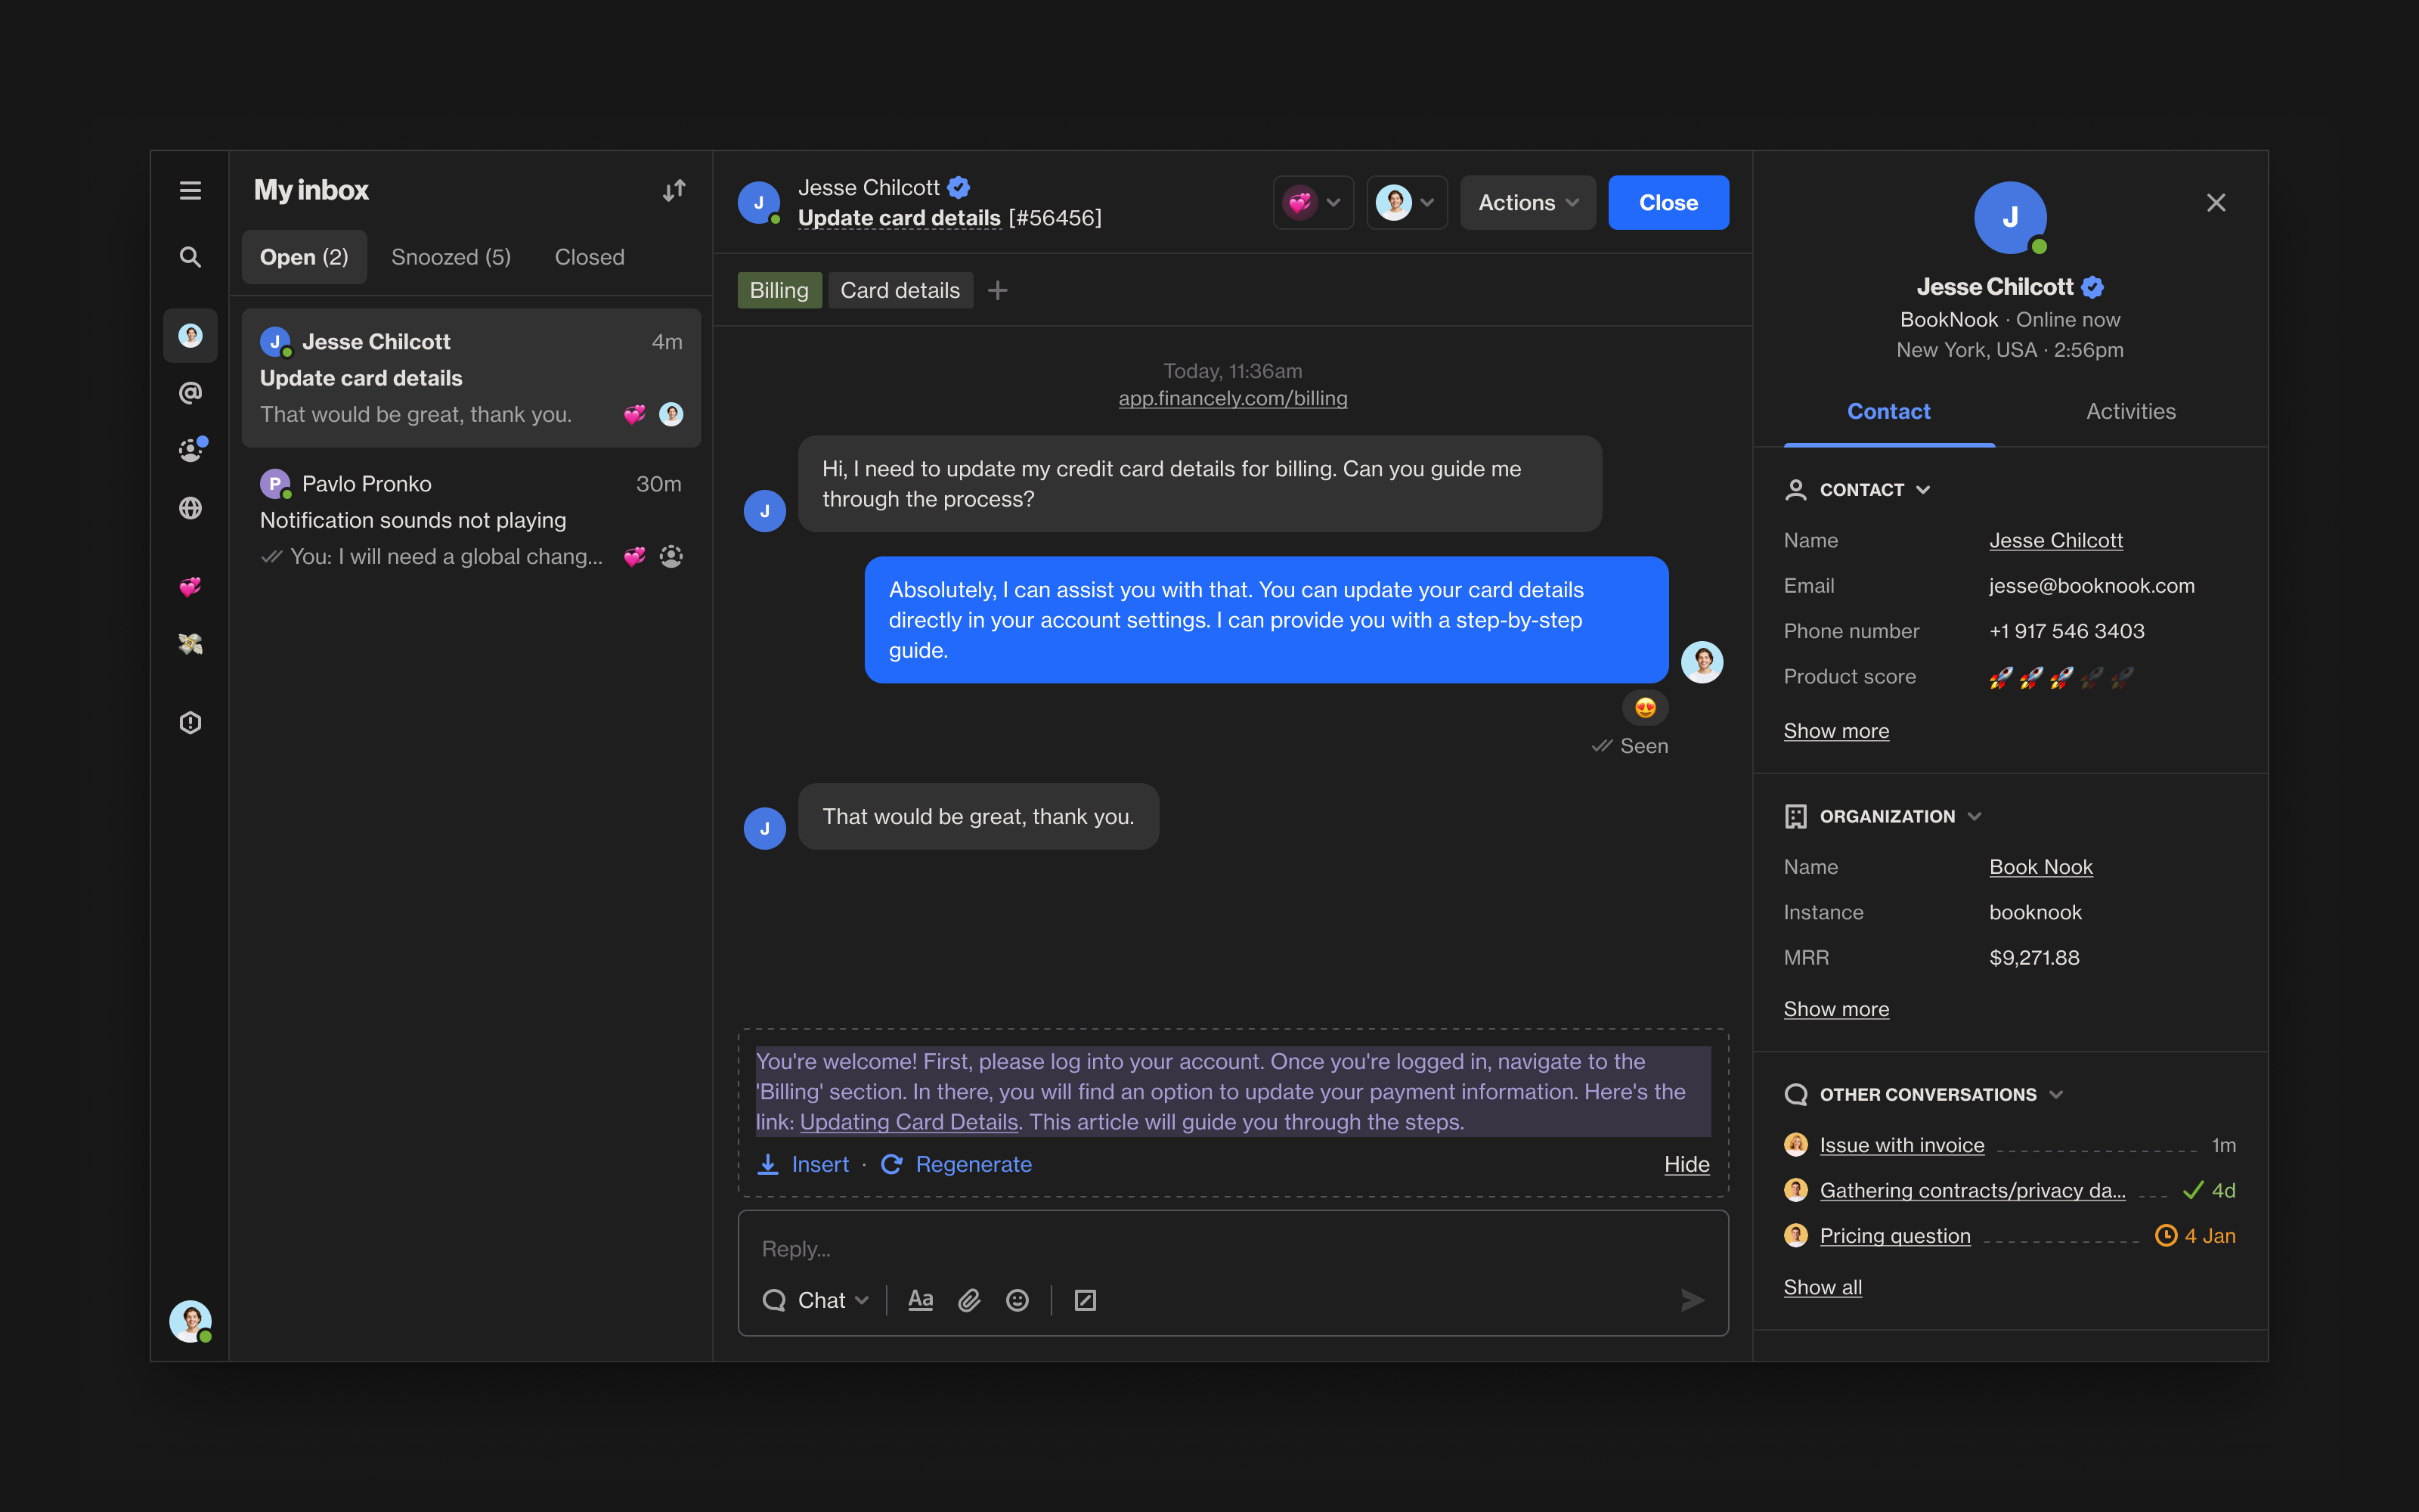The image size is (2419, 1512).
Task: Switch to the Snoozed conversations tab
Action: [x=450, y=257]
